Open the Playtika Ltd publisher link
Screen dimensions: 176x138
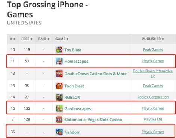pyautogui.click(x=153, y=119)
